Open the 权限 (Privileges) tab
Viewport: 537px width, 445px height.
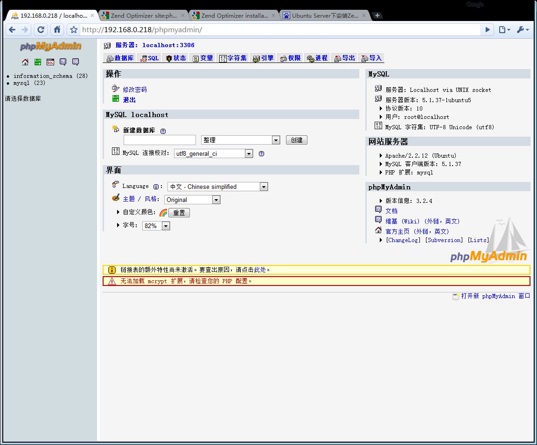click(x=290, y=58)
